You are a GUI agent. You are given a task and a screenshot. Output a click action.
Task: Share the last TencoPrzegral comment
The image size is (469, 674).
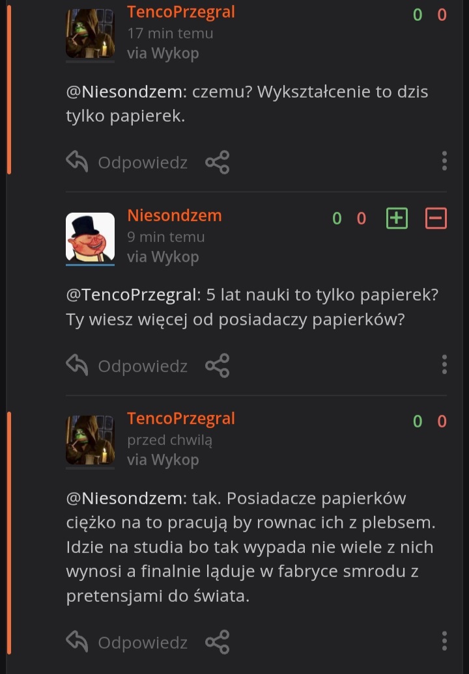coord(217,643)
